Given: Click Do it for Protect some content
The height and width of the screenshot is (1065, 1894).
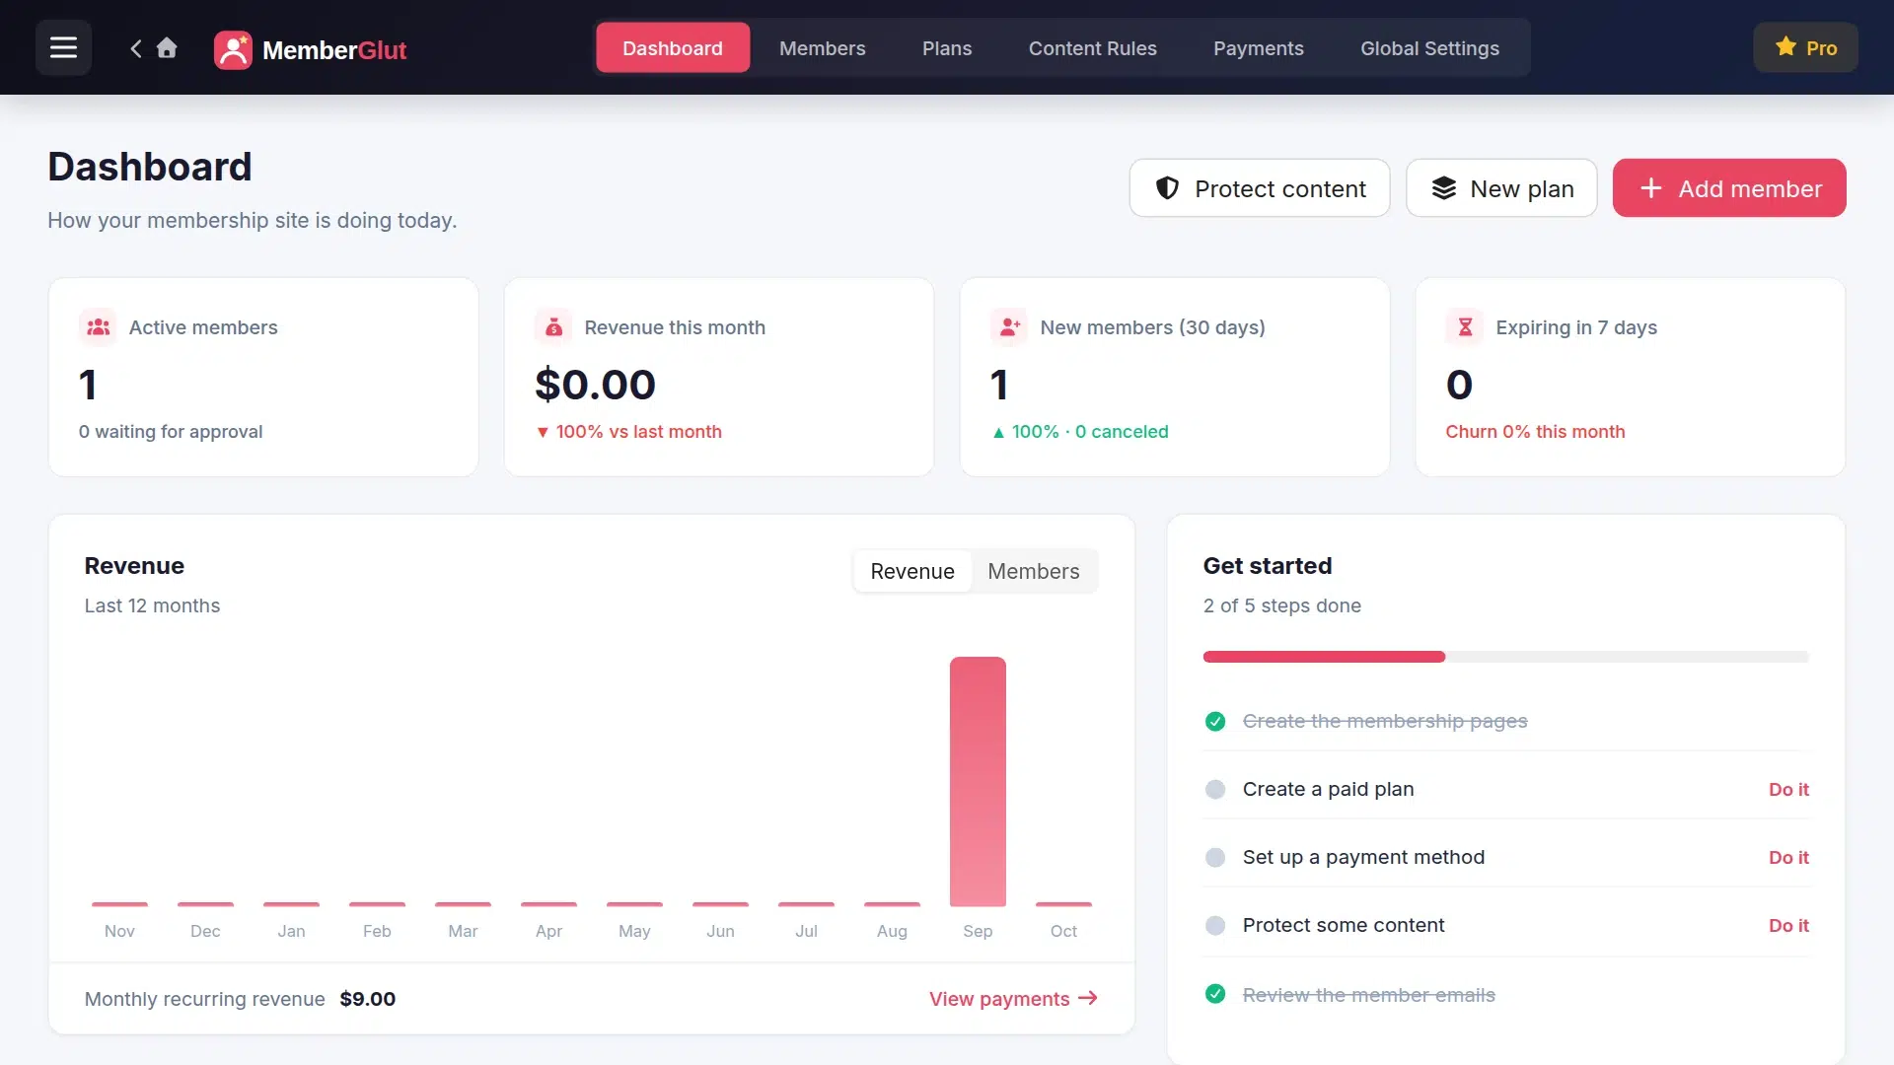Looking at the screenshot, I should point(1788,925).
